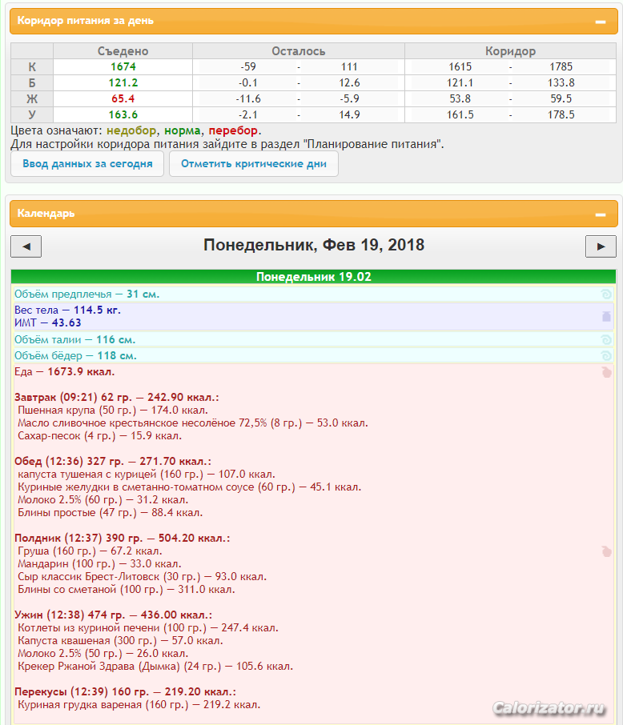
Task: Click tape icon in Объём талии row
Action: coord(606,340)
